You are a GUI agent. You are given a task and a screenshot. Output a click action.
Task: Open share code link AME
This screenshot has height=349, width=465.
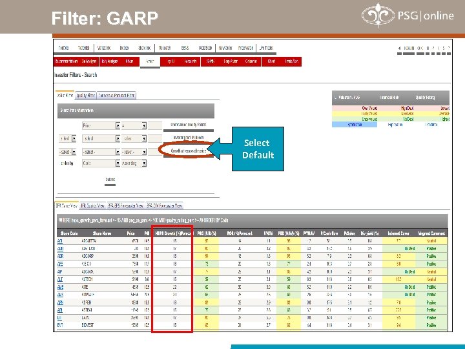point(60,287)
